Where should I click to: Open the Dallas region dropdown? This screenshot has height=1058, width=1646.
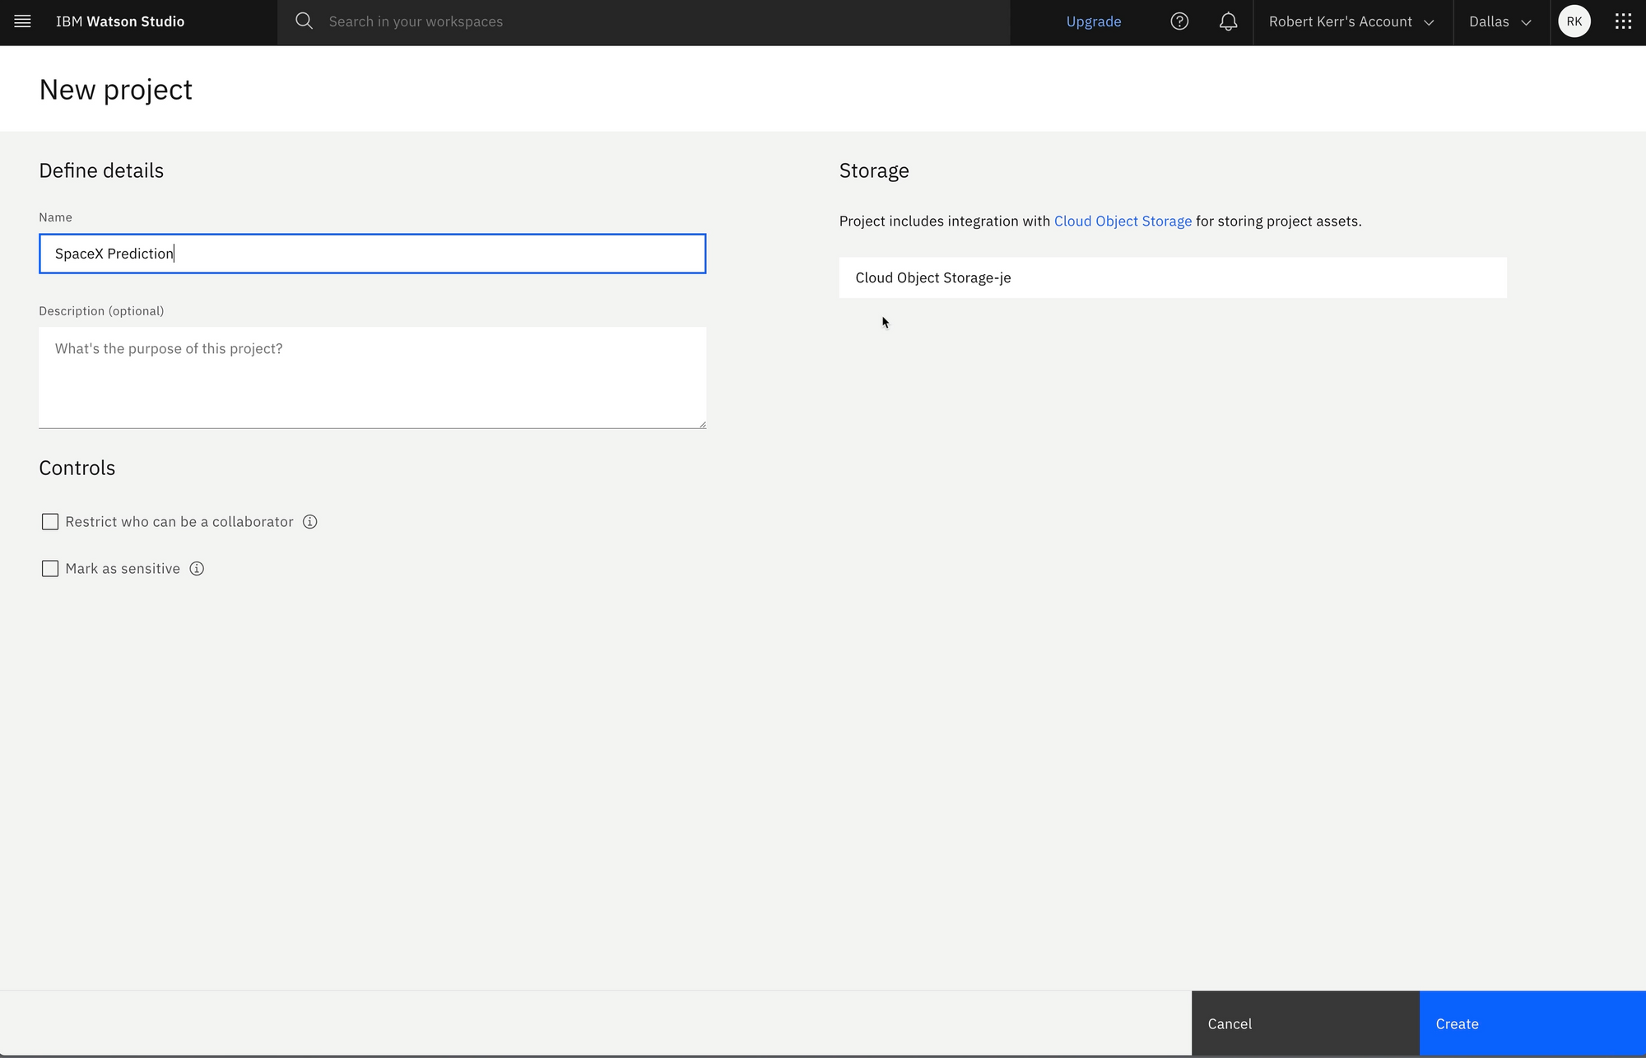click(1500, 22)
